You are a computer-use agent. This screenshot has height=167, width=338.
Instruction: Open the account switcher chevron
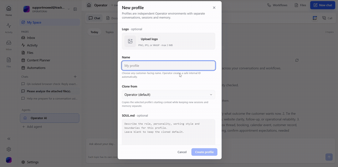pyautogui.click(x=69, y=9)
